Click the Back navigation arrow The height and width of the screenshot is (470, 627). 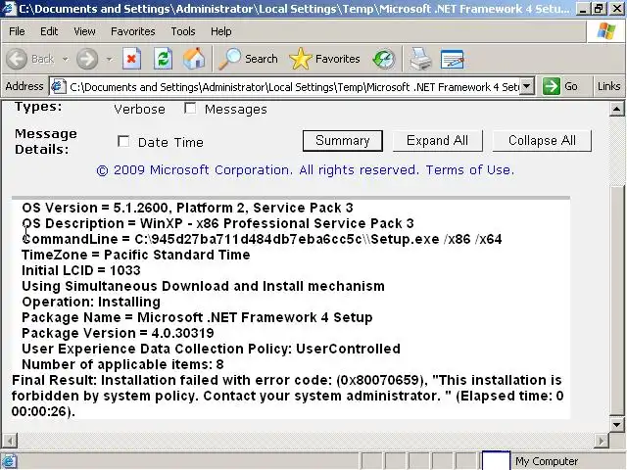click(x=17, y=59)
